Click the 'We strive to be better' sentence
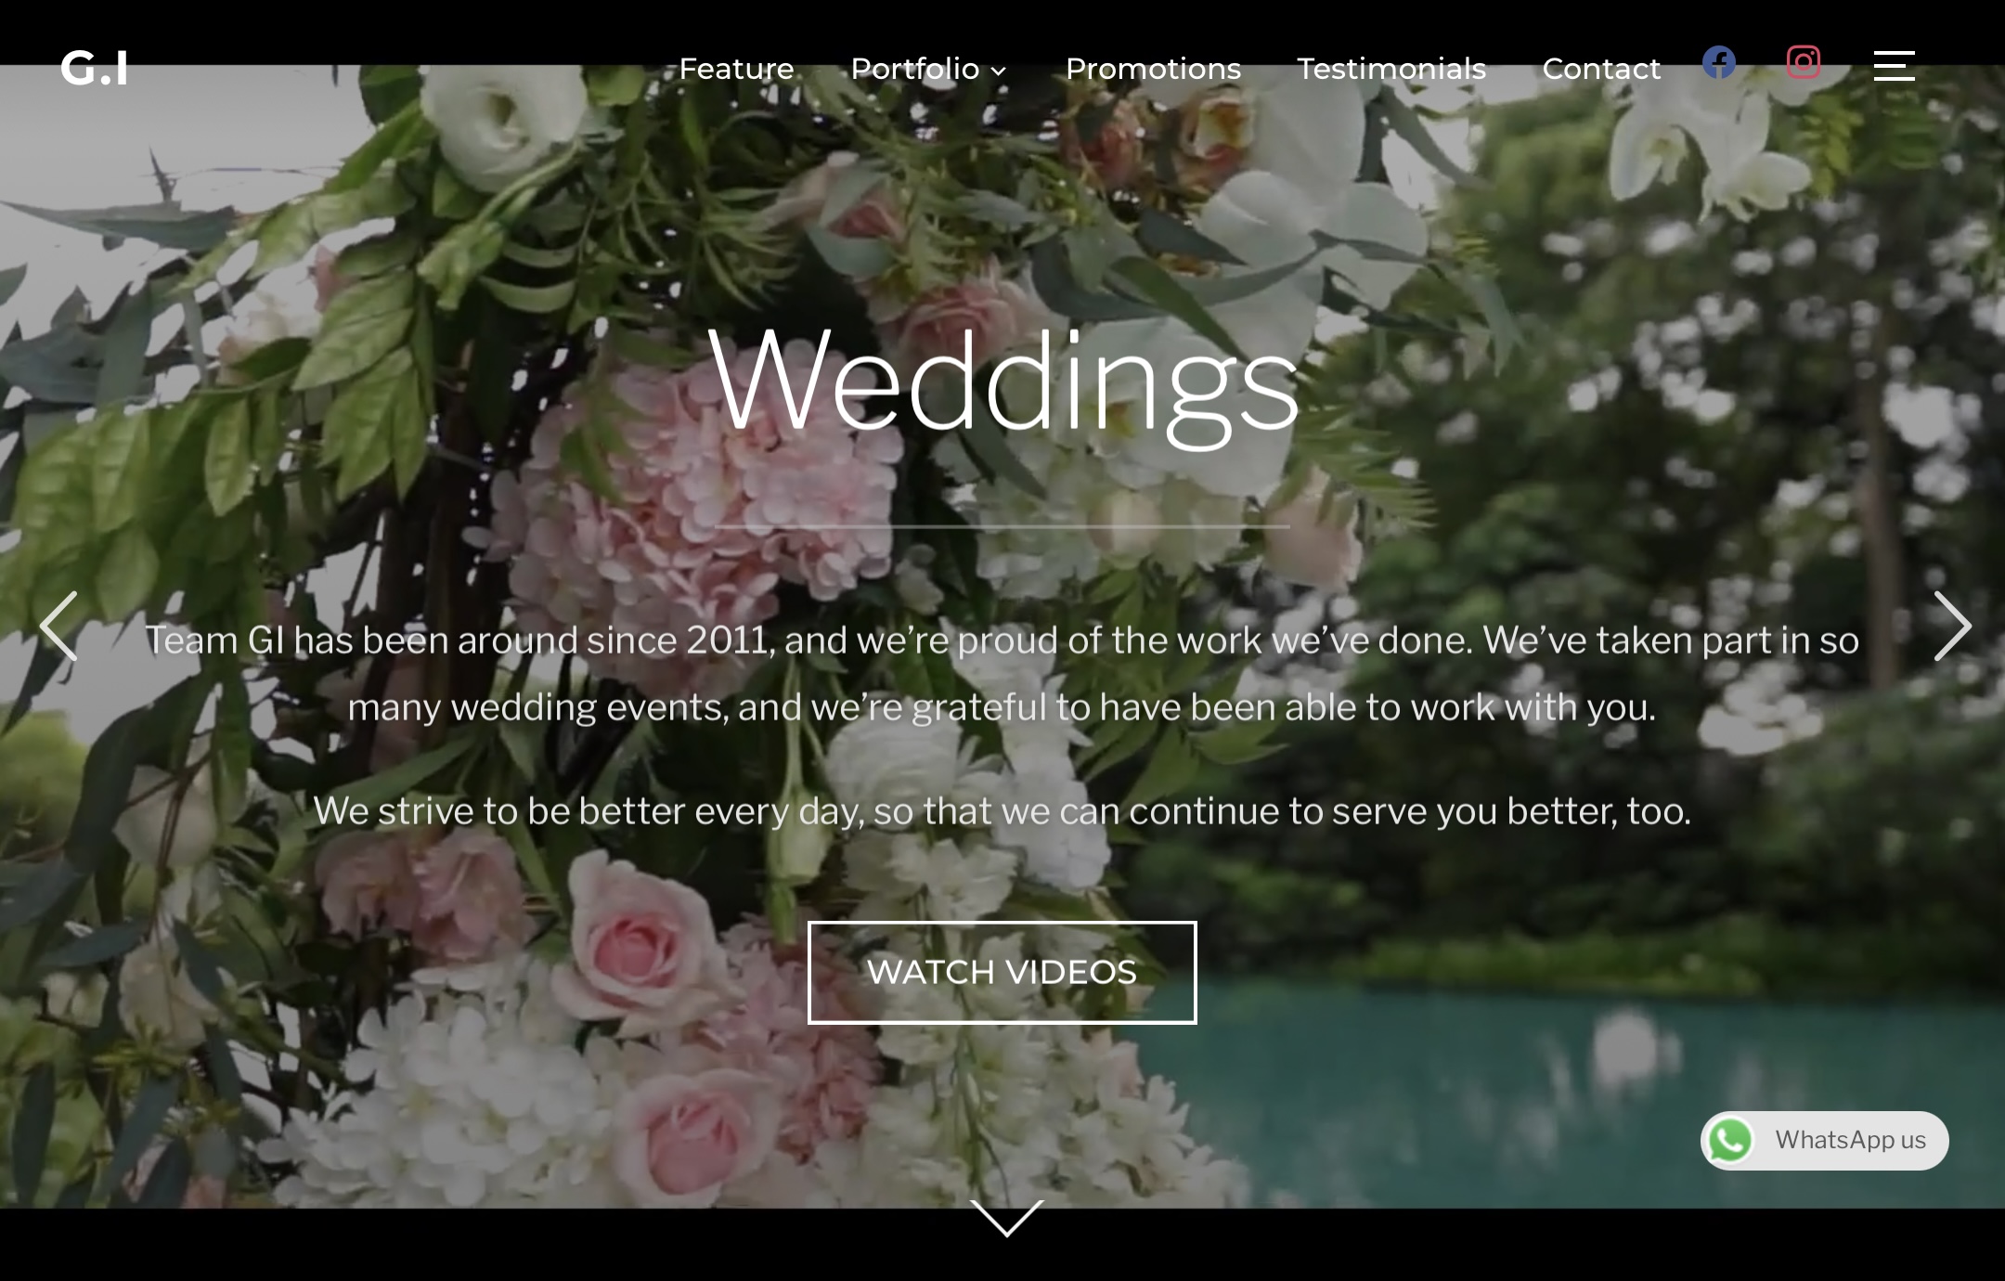The height and width of the screenshot is (1281, 2005). 1002,811
